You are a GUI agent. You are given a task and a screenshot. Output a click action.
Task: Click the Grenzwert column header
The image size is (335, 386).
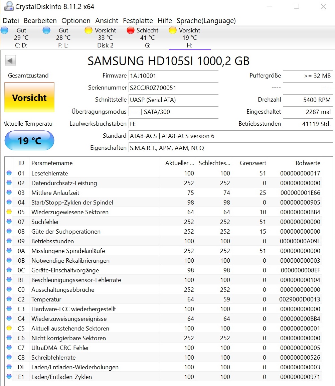pyautogui.click(x=250, y=163)
